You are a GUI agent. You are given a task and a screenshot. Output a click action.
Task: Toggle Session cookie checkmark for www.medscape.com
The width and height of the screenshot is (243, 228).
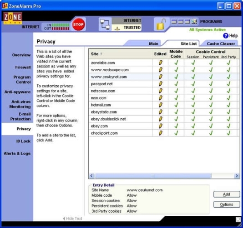click(x=193, y=70)
